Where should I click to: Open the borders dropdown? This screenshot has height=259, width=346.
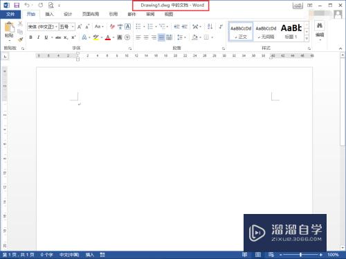[x=212, y=37]
